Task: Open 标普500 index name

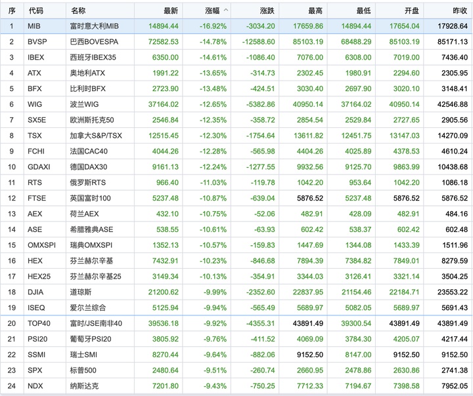Action: point(83,370)
